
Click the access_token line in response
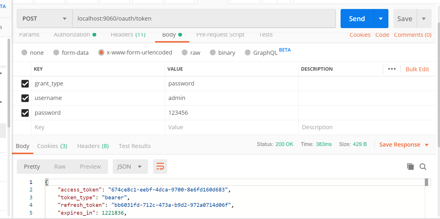(144, 190)
